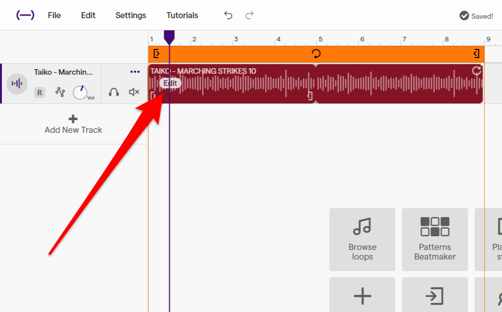This screenshot has height=312, width=502.
Task: Click the region loop icon on second clip
Action: tap(476, 71)
